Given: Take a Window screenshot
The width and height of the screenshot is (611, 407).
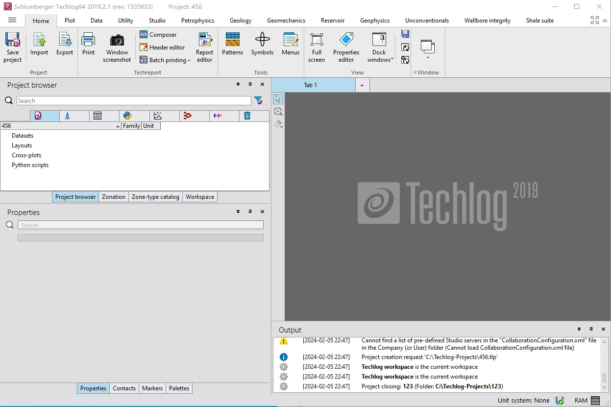Looking at the screenshot, I should pyautogui.click(x=117, y=48).
